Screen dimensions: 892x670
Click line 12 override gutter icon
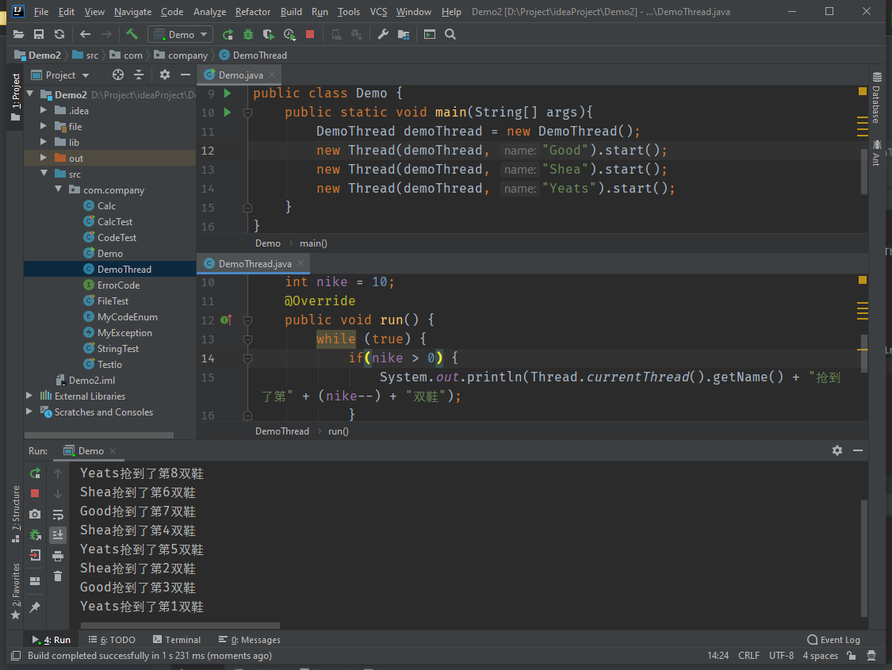[226, 320]
